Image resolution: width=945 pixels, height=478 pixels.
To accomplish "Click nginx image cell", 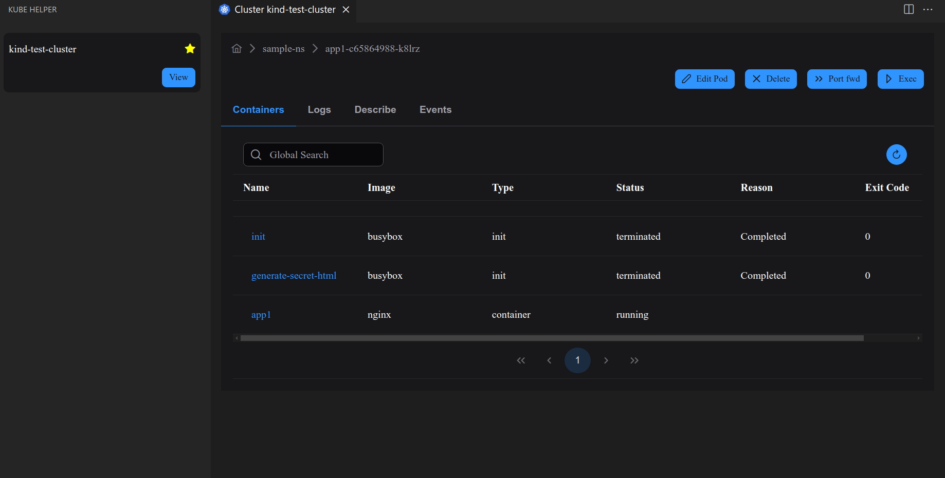I will click(379, 315).
